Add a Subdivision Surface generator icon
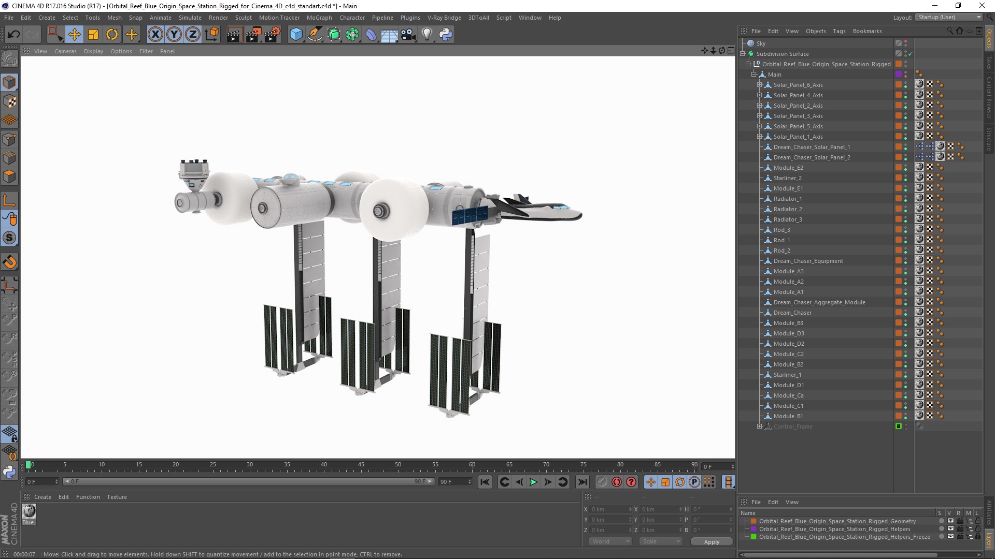Screen dimensions: 995x559 tap(334, 35)
